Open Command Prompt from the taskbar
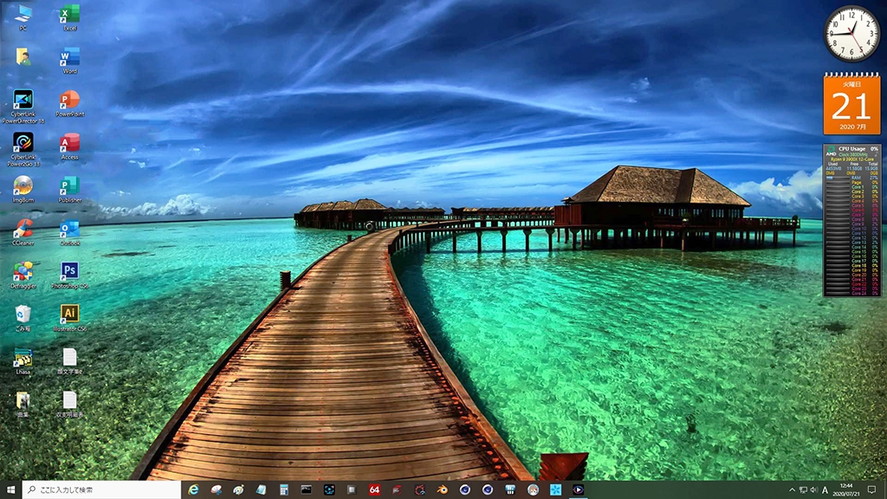Viewport: 887px width, 499px height. coord(307,489)
